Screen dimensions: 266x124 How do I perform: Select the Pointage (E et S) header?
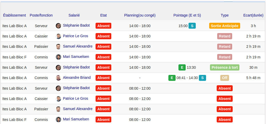187,15
